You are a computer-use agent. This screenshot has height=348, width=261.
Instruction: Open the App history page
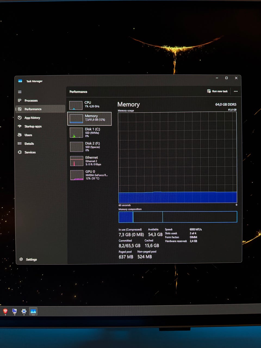pyautogui.click(x=40, y=118)
